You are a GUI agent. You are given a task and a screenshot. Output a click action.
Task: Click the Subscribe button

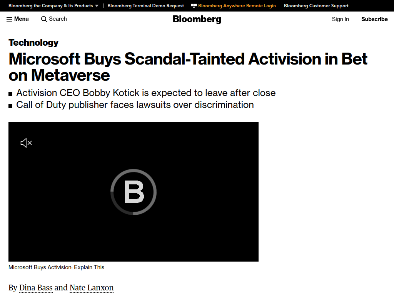coord(374,19)
